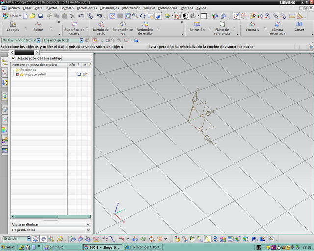Viewport: 314px width, 251px height.
Task: Toggle the shape_model1 checkbox
Action: click(18, 75)
